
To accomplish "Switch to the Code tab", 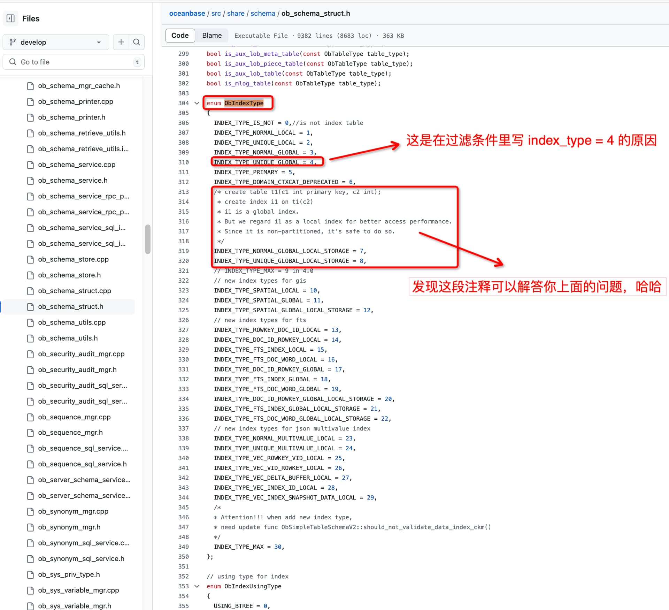I will 180,36.
